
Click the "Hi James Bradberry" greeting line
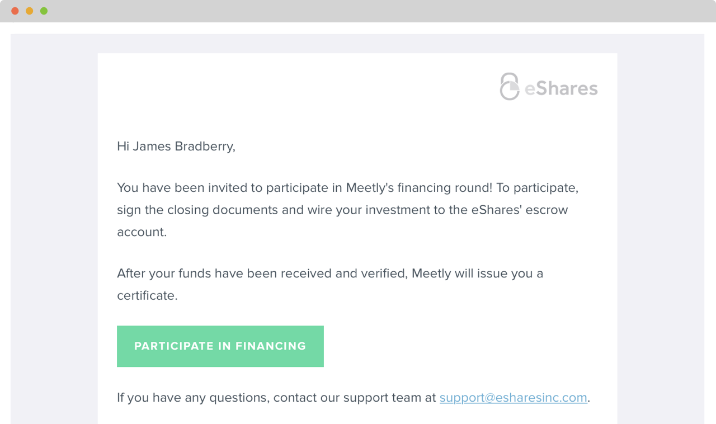point(176,147)
